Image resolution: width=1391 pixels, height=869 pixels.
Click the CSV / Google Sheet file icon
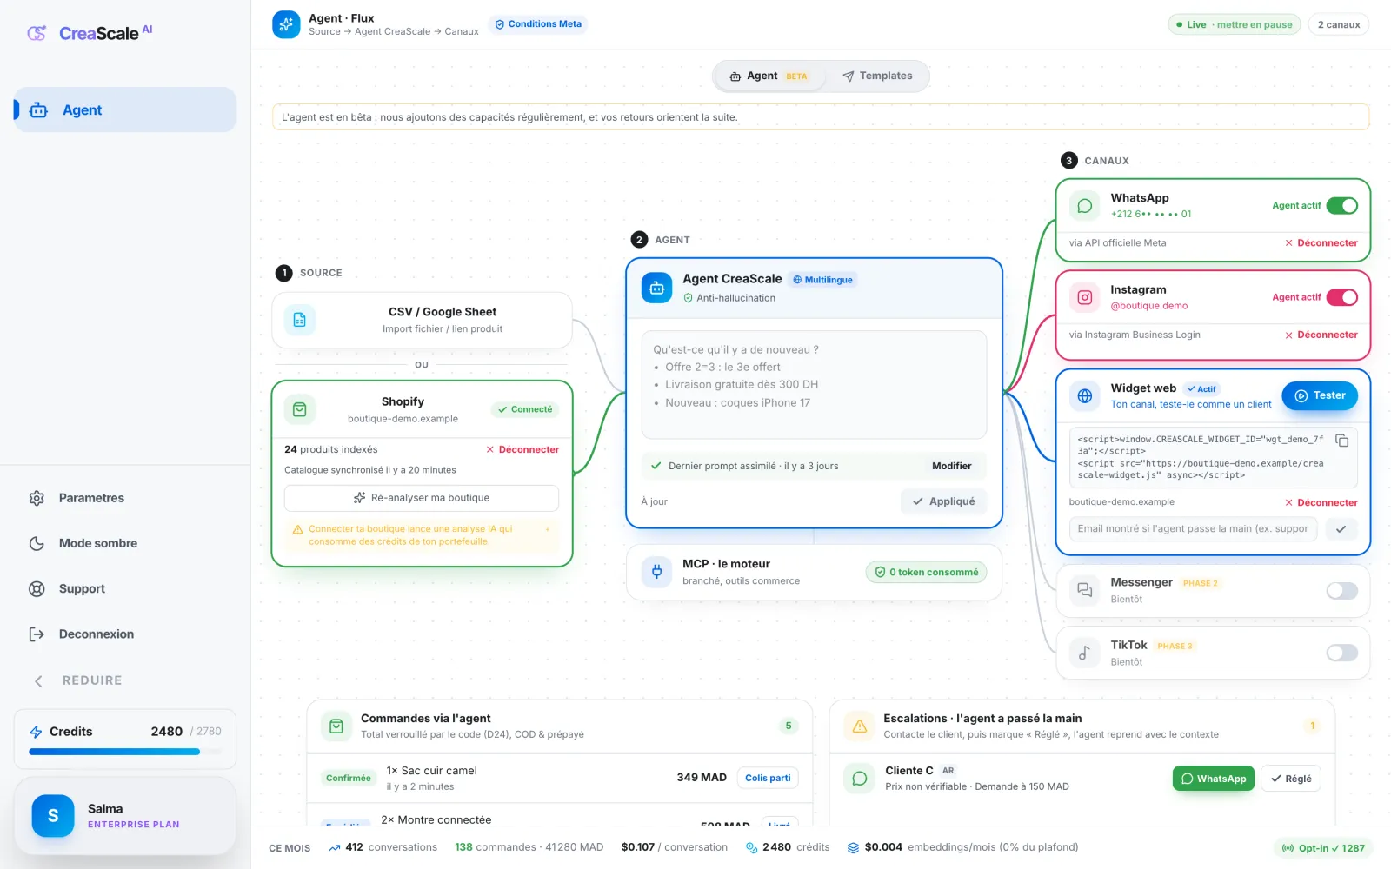pyautogui.click(x=299, y=320)
